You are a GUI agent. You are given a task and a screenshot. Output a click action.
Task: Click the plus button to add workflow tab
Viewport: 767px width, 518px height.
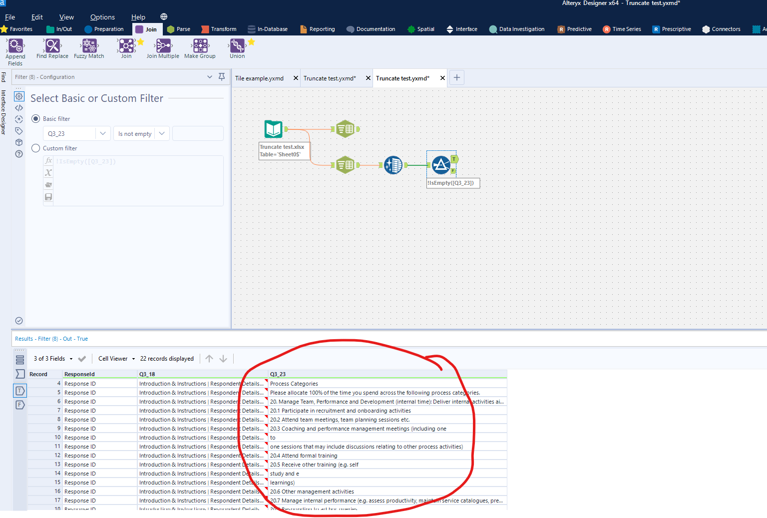456,77
